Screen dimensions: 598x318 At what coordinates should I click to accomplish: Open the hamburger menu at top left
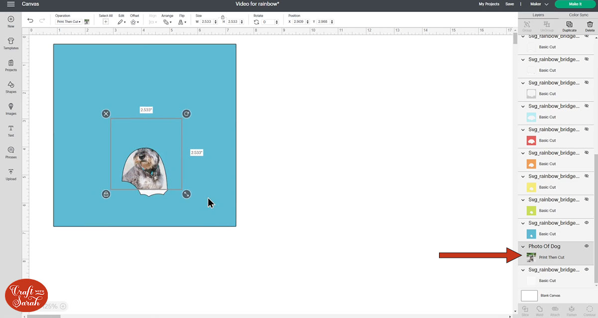(10, 4)
